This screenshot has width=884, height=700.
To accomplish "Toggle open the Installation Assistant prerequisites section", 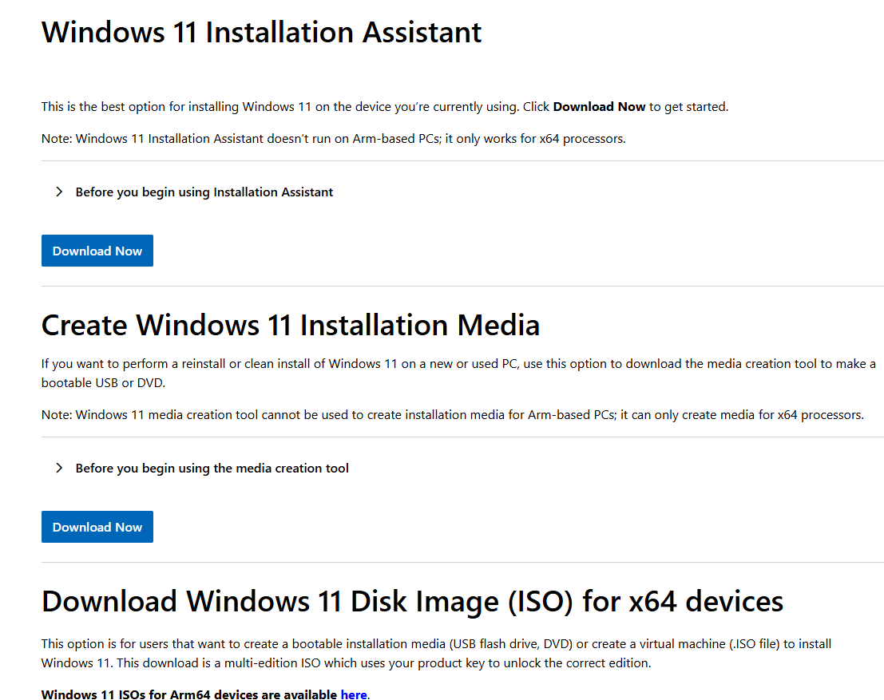I will [204, 192].
